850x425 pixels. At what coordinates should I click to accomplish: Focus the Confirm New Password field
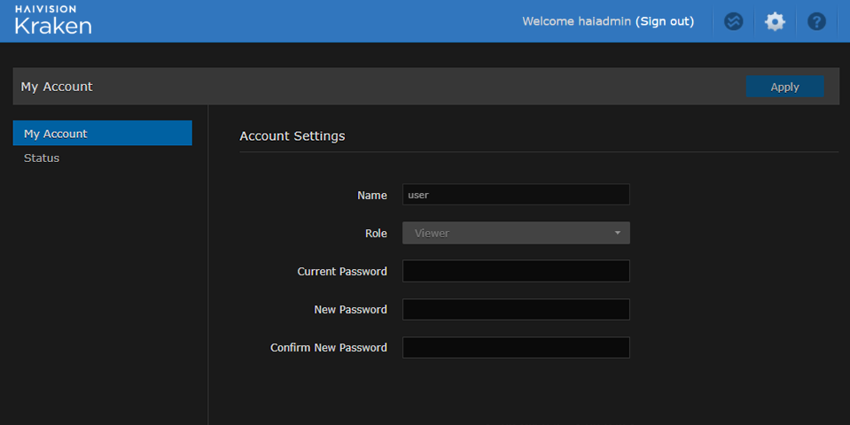[x=516, y=347]
